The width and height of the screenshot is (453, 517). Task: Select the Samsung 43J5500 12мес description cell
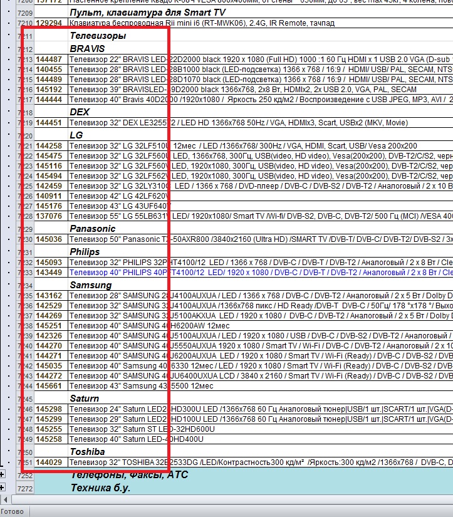pyautogui.click(x=261, y=386)
